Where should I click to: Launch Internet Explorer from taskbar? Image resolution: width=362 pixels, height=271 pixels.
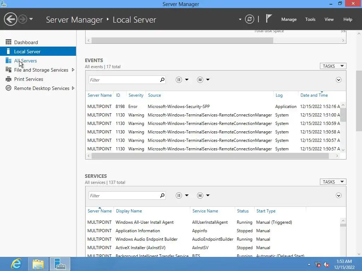(x=16, y=264)
